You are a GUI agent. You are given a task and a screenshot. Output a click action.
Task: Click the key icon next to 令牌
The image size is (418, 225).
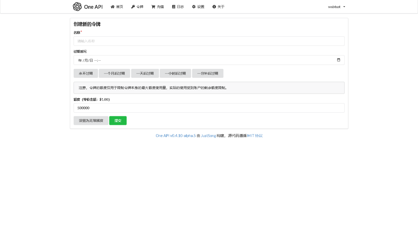[x=132, y=7]
